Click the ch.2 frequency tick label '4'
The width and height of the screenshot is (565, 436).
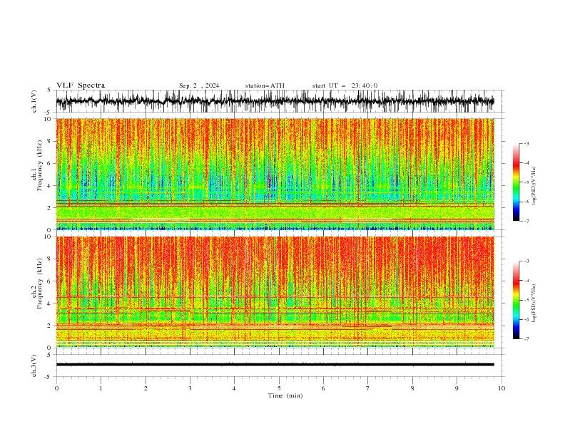click(x=50, y=303)
